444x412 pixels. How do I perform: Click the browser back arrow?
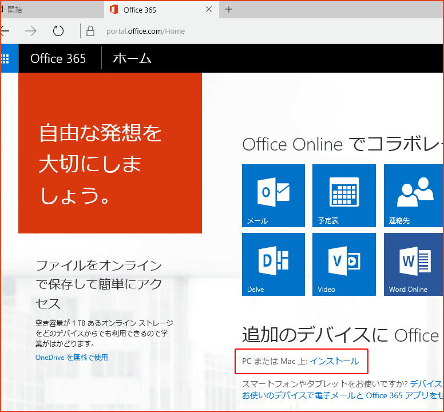[x=5, y=31]
